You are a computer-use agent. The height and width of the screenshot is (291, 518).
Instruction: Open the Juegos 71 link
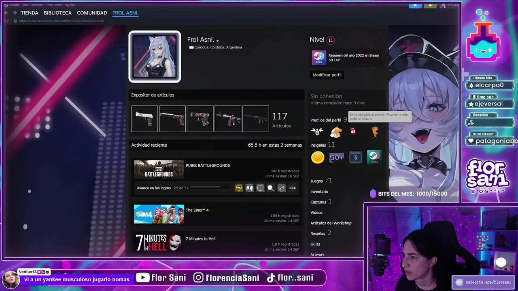[321, 181]
